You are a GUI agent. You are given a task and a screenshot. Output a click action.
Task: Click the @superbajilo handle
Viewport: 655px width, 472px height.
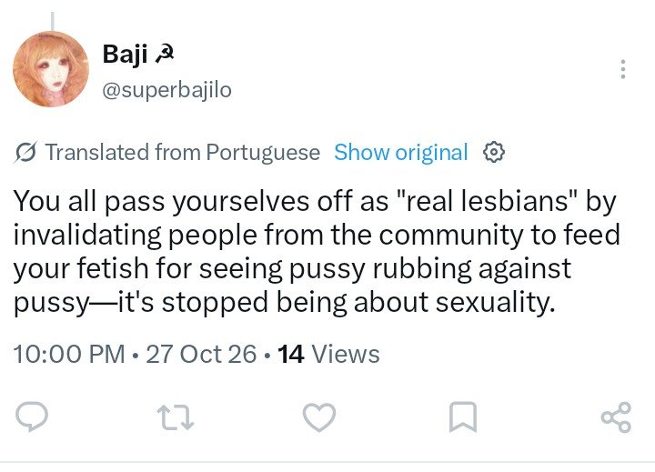167,90
